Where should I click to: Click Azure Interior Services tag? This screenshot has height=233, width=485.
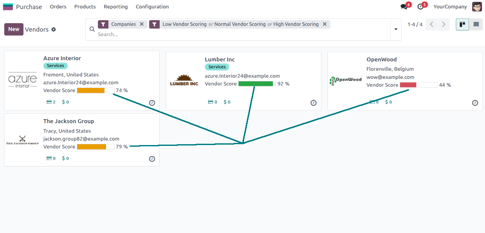pos(55,66)
